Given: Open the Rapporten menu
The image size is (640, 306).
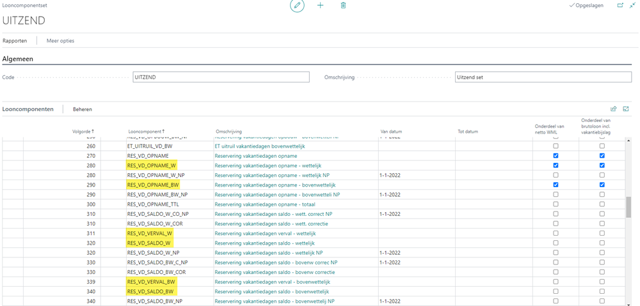Looking at the screenshot, I should [x=15, y=41].
